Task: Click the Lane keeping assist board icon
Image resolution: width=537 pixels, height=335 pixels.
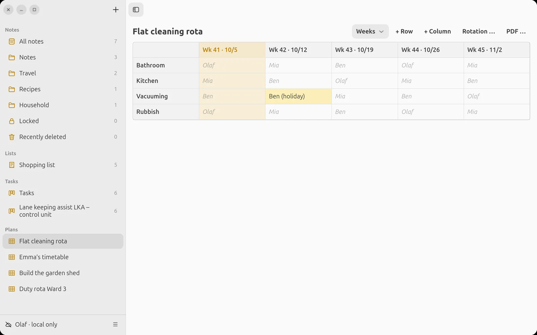Action: click(x=12, y=211)
